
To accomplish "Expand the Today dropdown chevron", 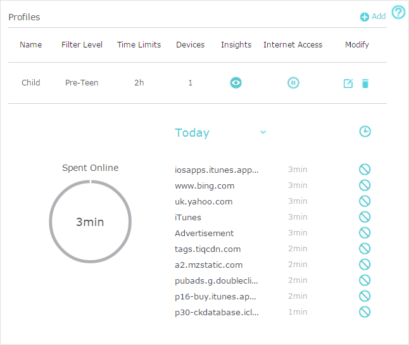I will coord(263,132).
